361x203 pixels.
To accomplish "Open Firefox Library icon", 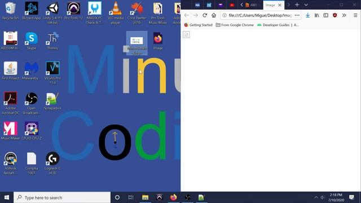I will point(317,15).
